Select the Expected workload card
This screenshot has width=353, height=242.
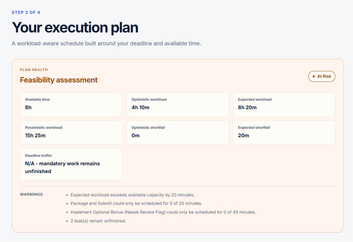[284, 104]
